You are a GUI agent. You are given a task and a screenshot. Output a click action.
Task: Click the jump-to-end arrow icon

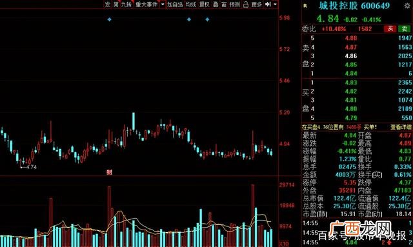268,5
